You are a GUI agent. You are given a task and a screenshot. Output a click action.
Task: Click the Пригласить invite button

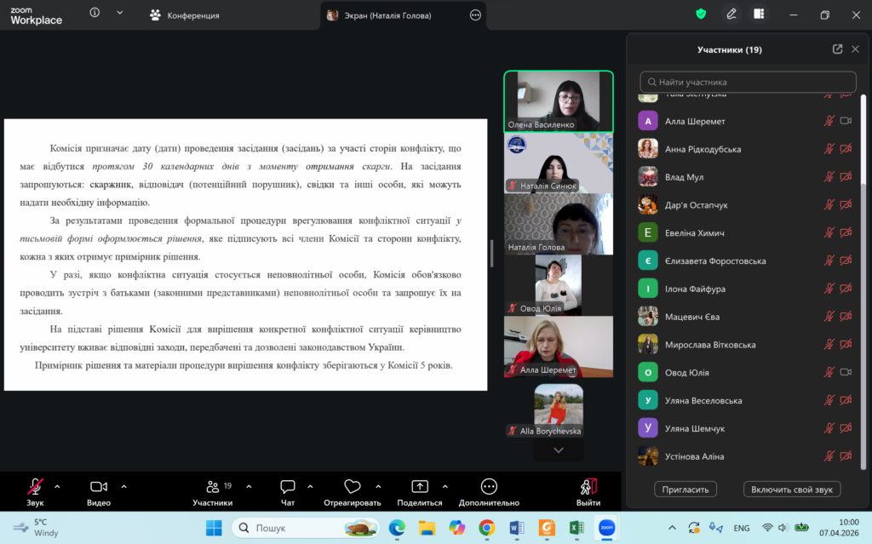coord(686,490)
